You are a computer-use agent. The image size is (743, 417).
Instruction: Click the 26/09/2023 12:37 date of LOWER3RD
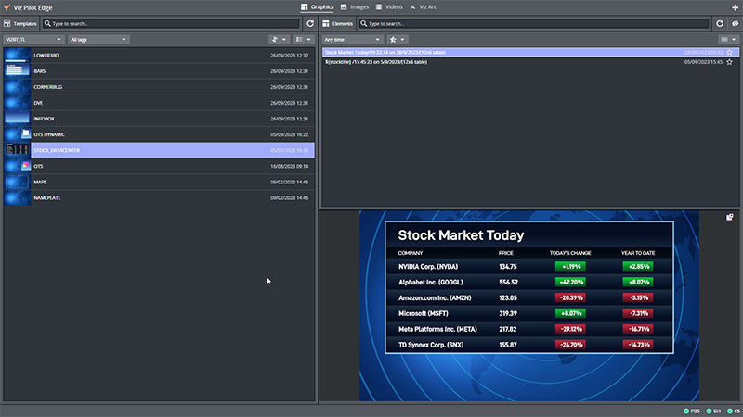[x=289, y=56]
